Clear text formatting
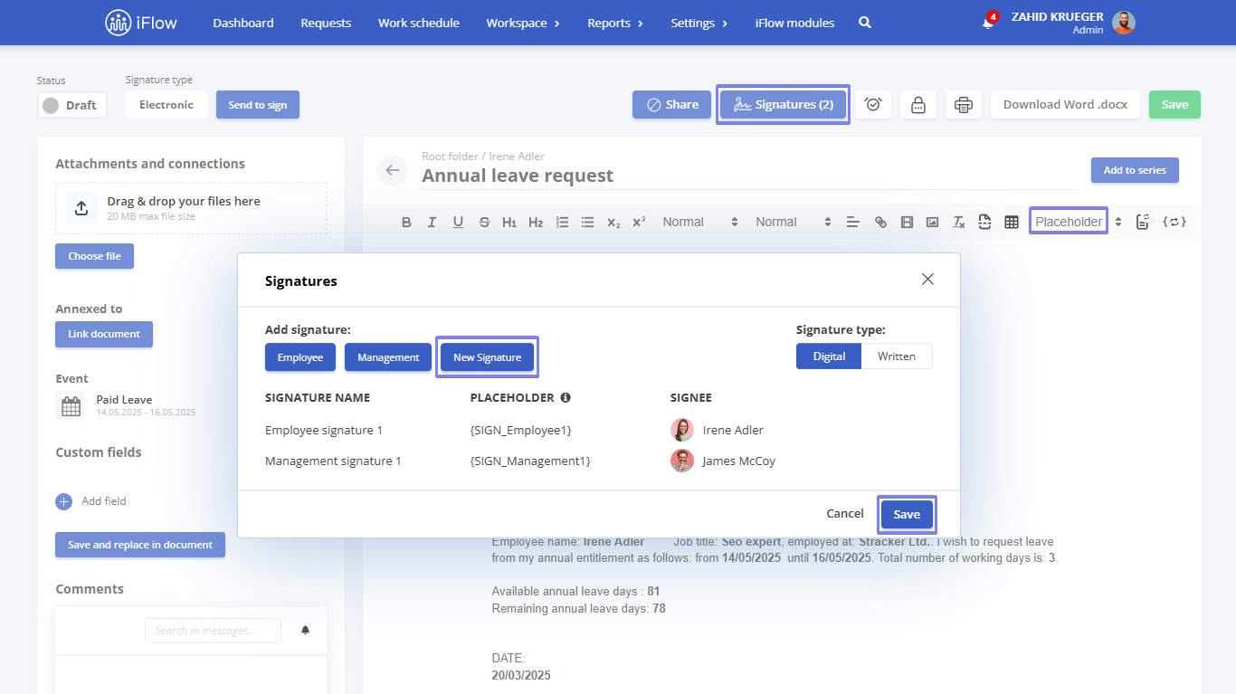This screenshot has height=694, width=1236. click(x=959, y=222)
